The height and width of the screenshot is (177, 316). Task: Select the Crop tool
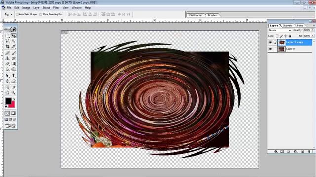(x=8, y=46)
